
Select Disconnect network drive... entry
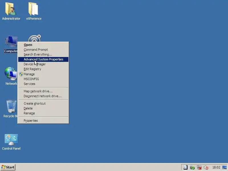(x=43, y=96)
